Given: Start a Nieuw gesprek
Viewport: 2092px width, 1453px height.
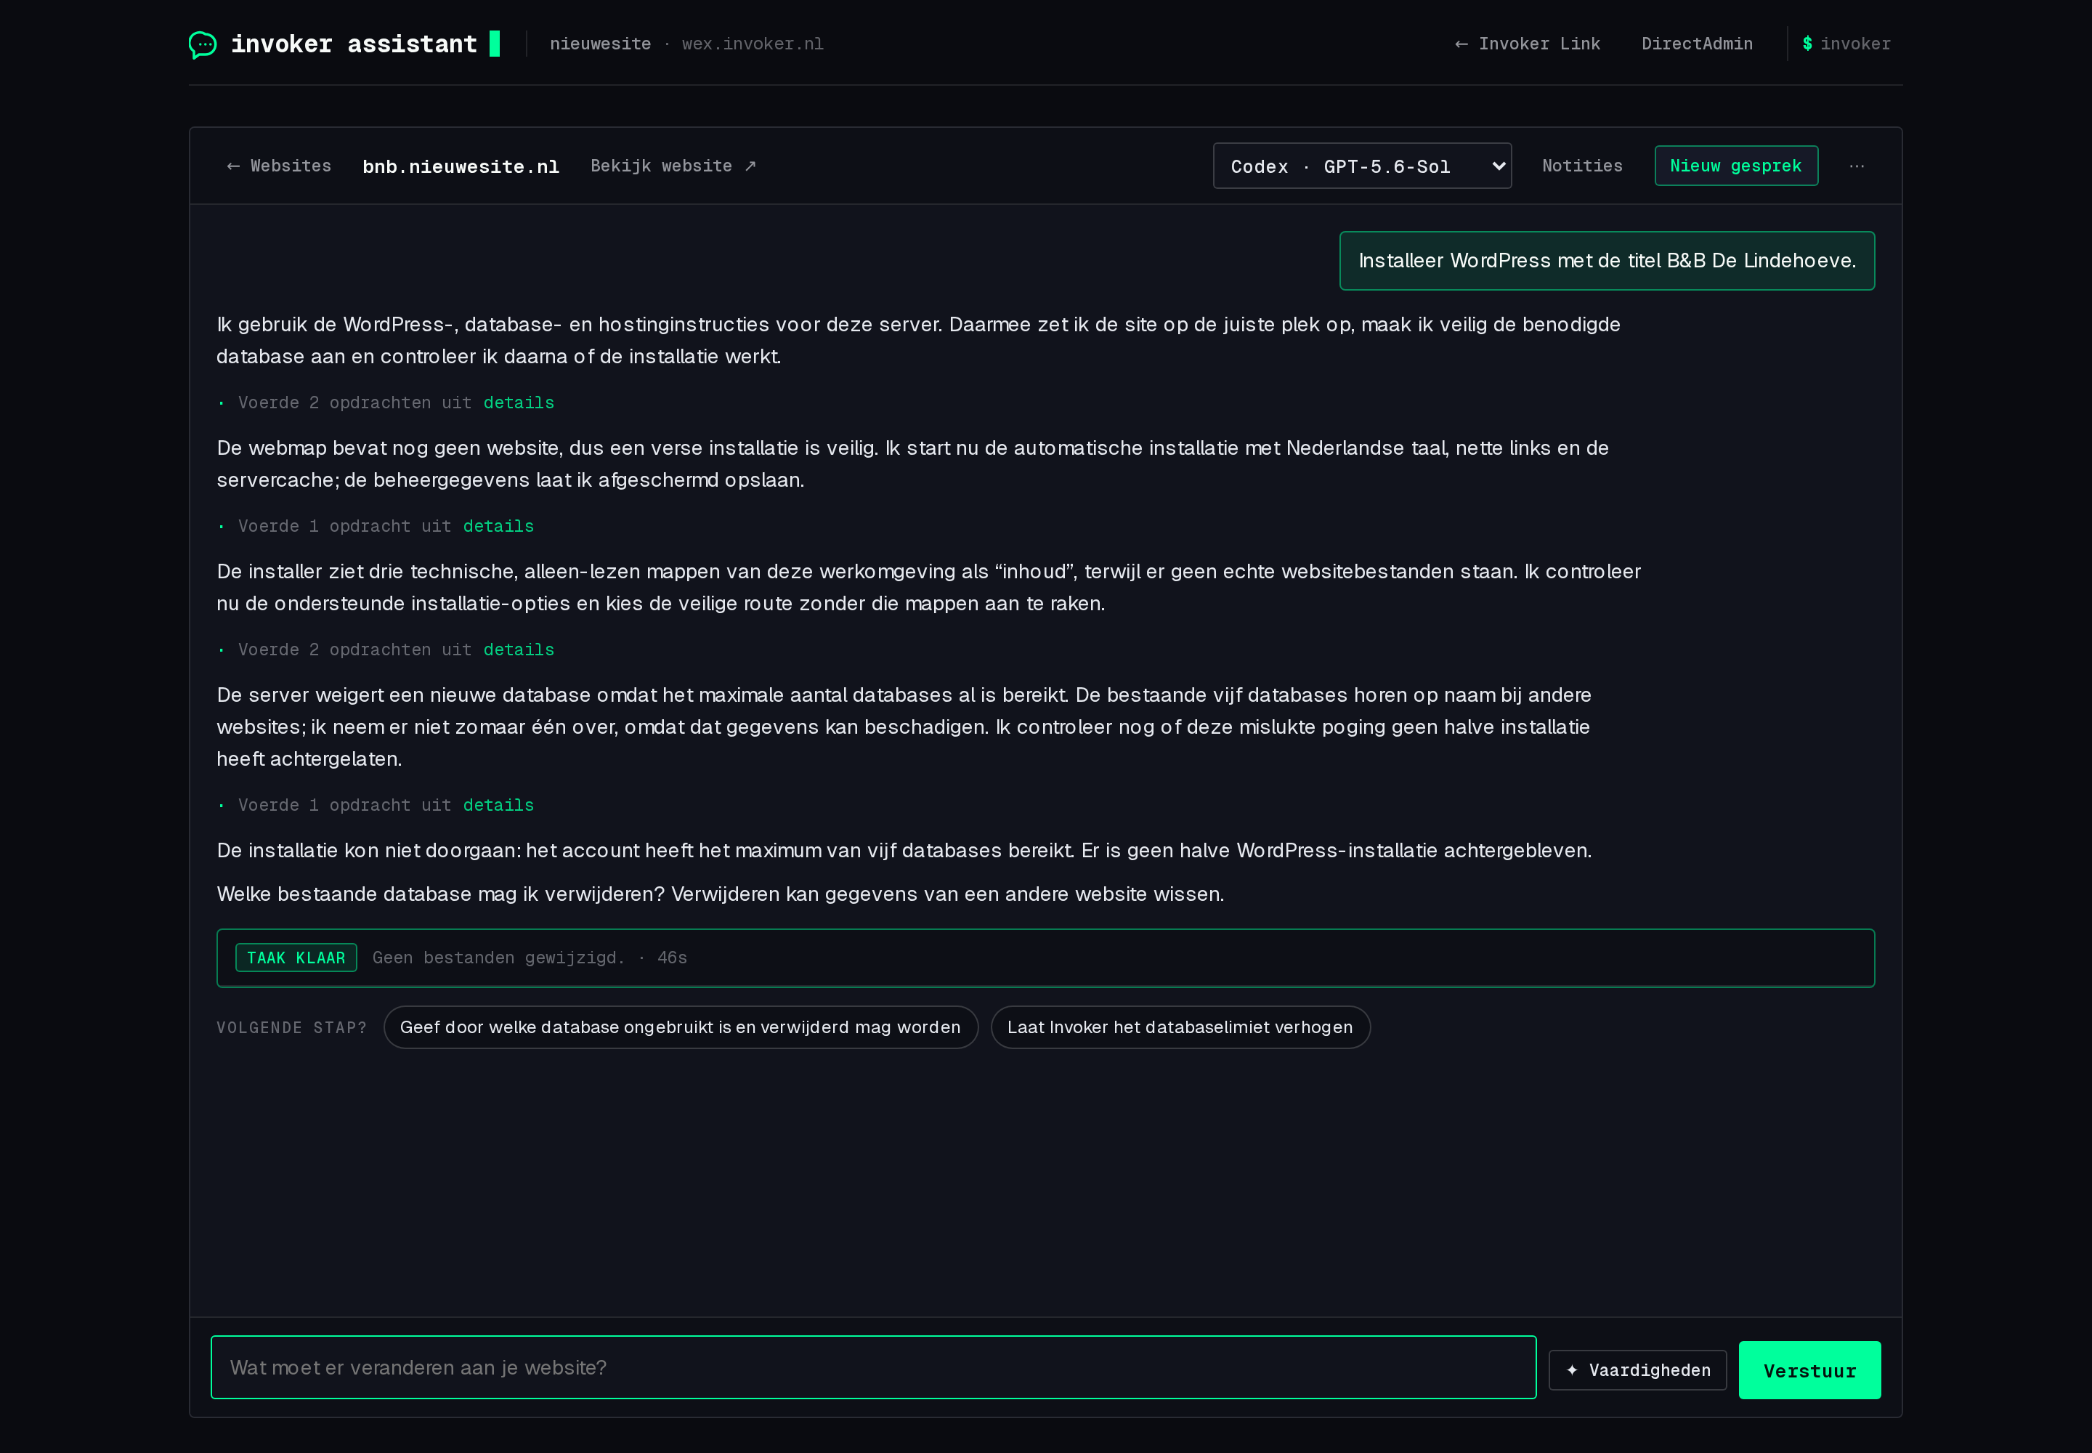Looking at the screenshot, I should (1736, 166).
